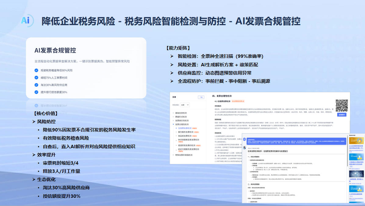
Task: Click the AI logo beside the slide title
Action: tap(27, 20)
